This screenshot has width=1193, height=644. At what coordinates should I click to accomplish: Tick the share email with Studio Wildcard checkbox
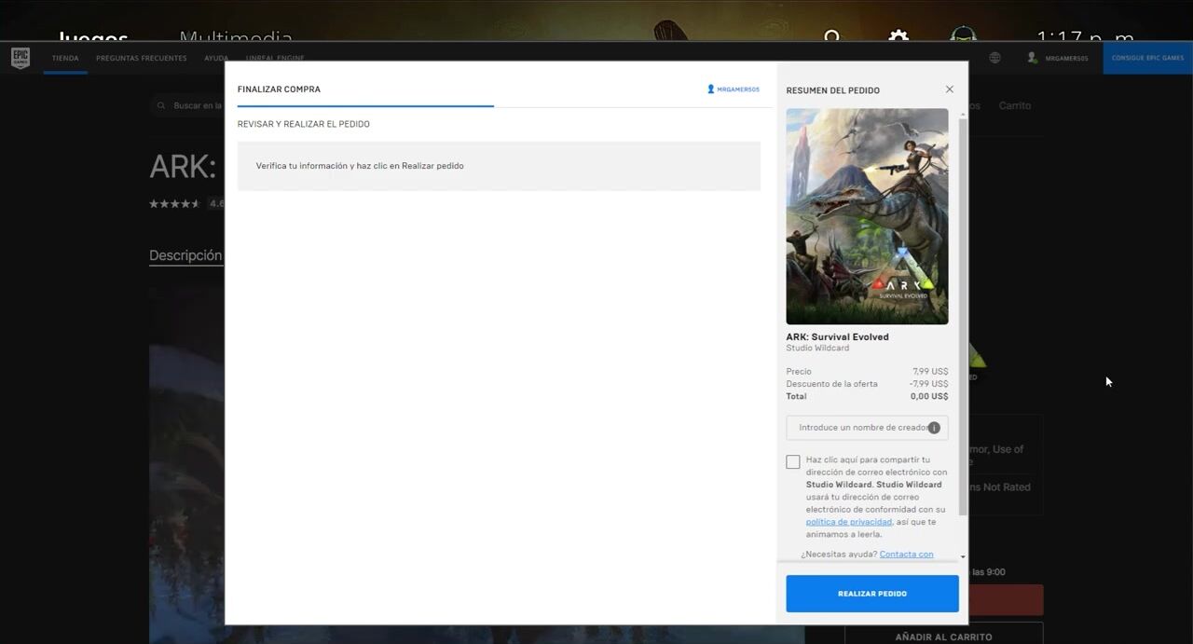pos(793,462)
